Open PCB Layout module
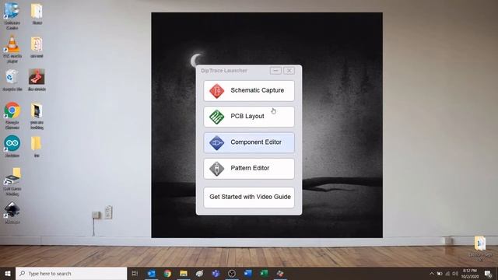 coord(249,117)
